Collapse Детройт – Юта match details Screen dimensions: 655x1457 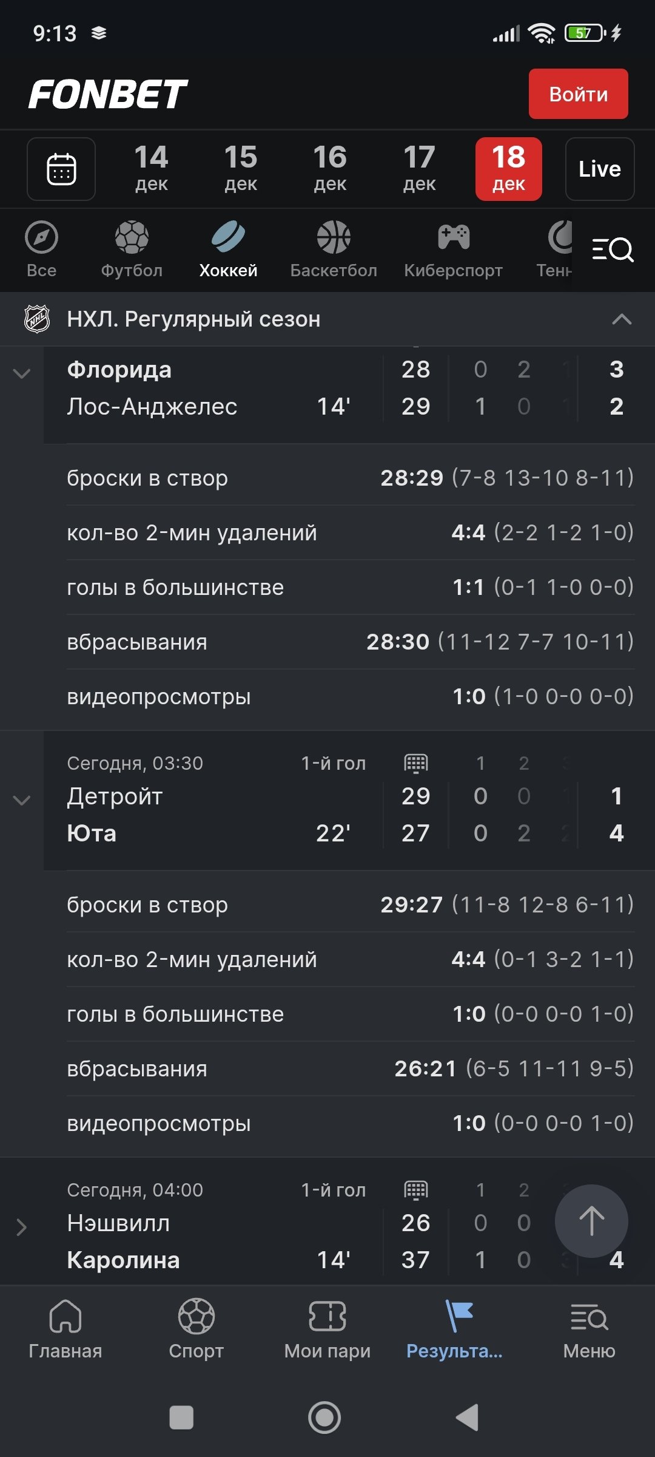click(22, 801)
